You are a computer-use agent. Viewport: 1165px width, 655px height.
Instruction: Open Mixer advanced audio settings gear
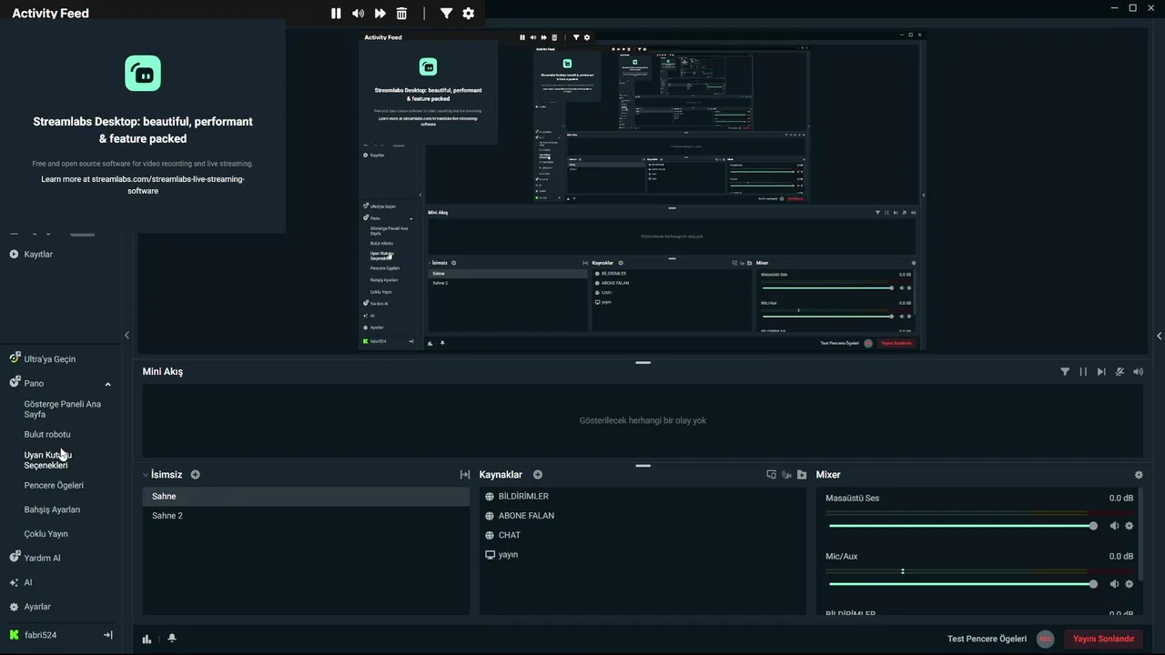(x=1139, y=475)
